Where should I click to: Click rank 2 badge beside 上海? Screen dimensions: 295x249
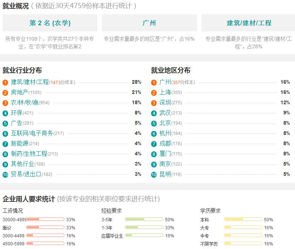[154, 93]
